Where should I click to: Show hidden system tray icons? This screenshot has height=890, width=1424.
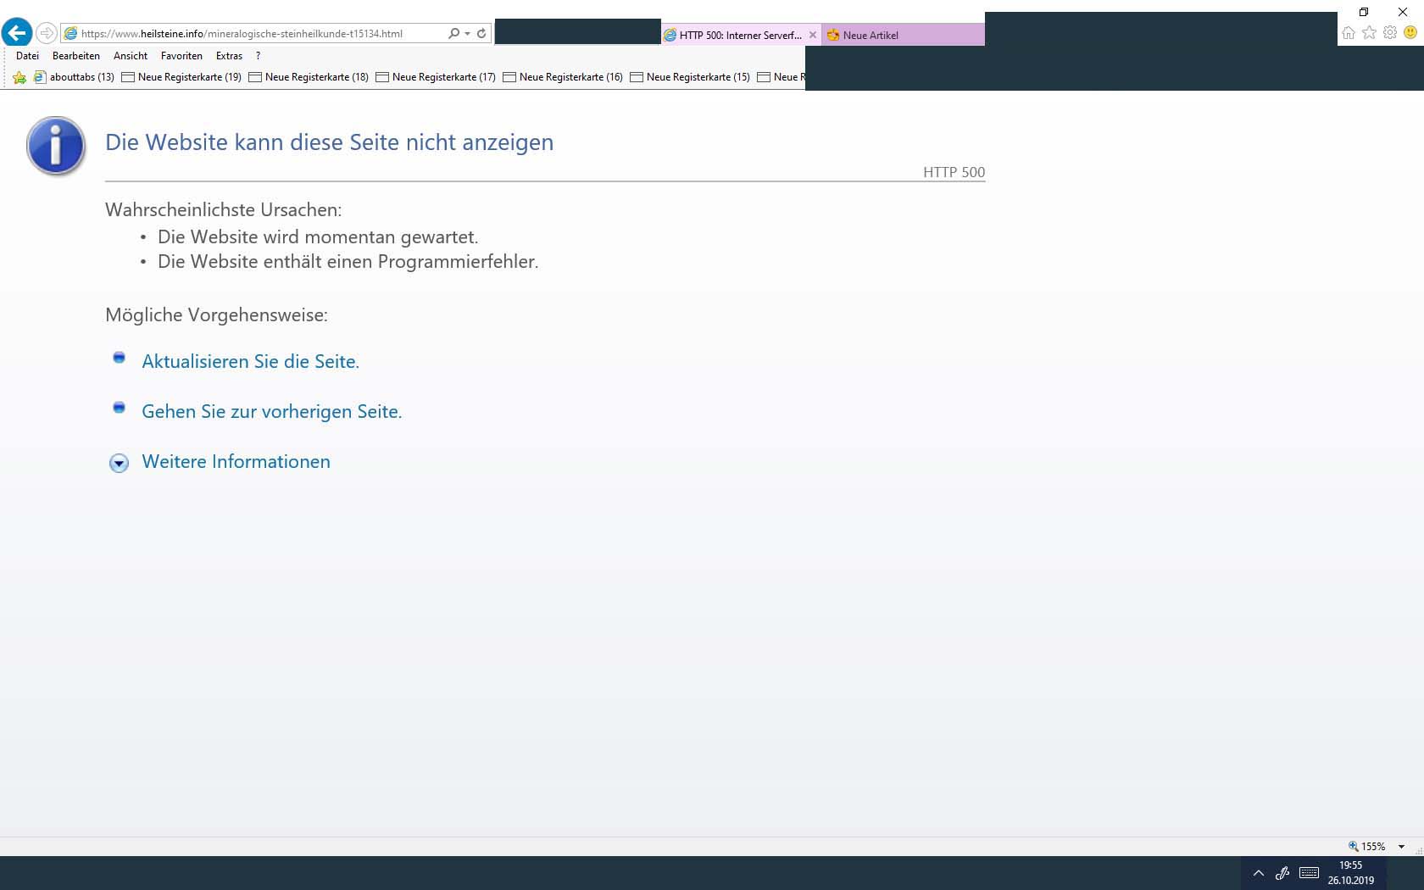[x=1259, y=873]
